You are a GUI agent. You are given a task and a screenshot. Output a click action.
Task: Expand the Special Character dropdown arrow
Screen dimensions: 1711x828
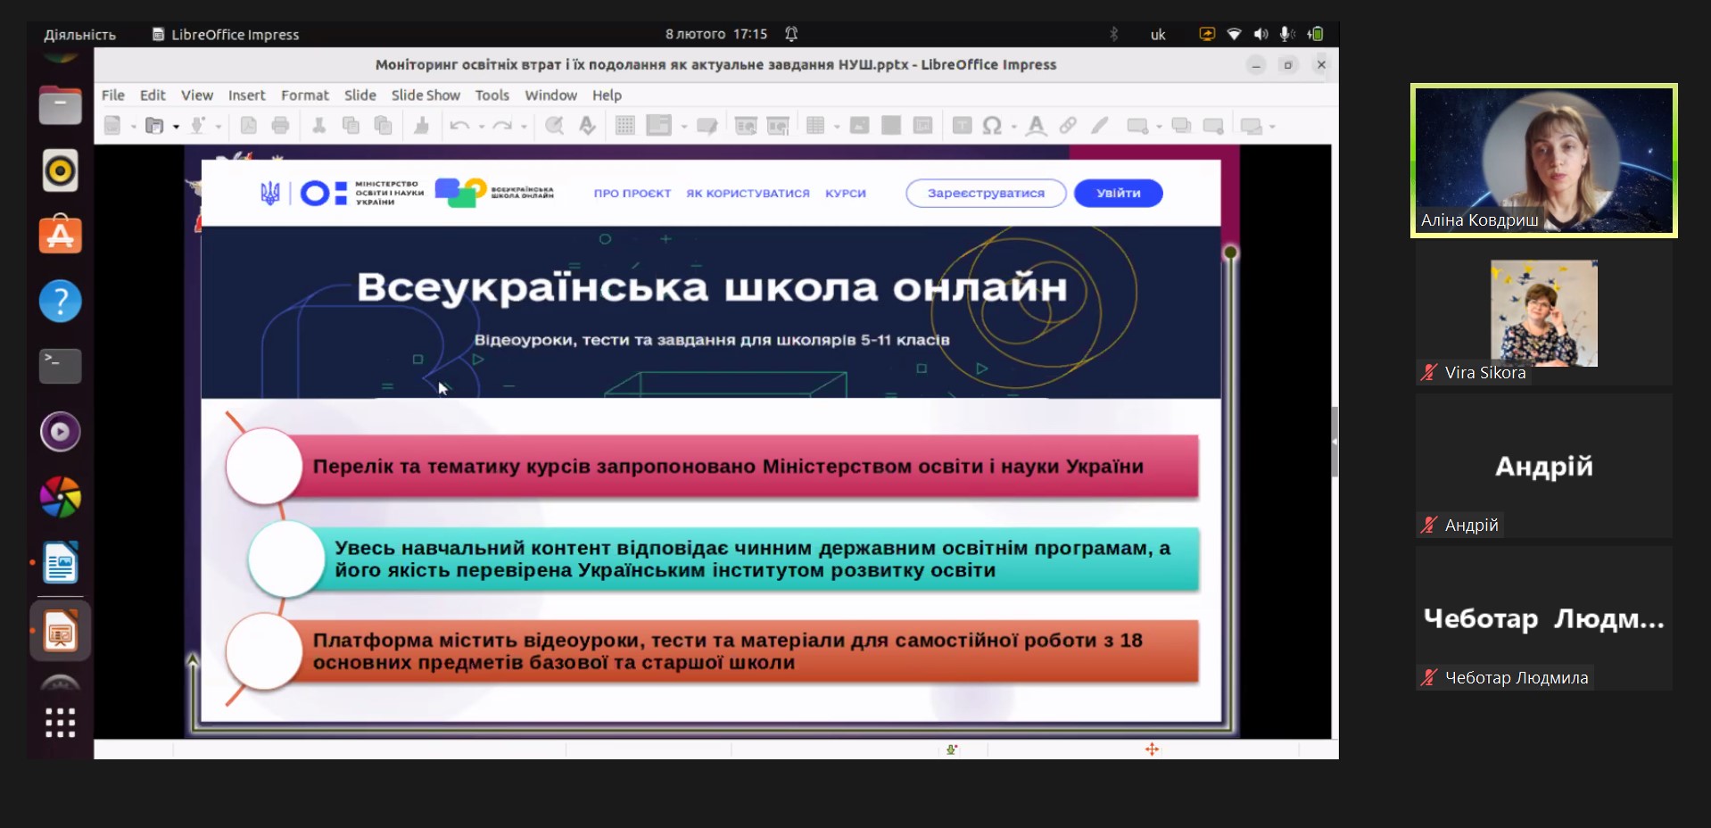[1014, 127]
